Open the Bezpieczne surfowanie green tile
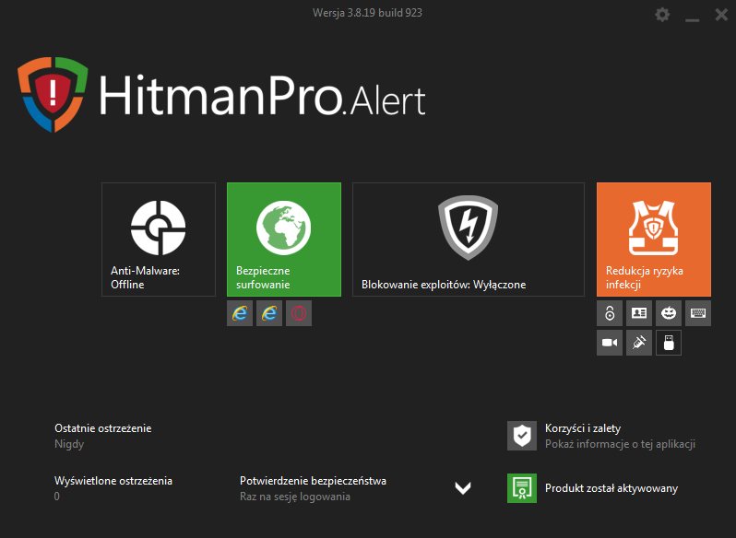The height and width of the screenshot is (538, 736). 284,240
